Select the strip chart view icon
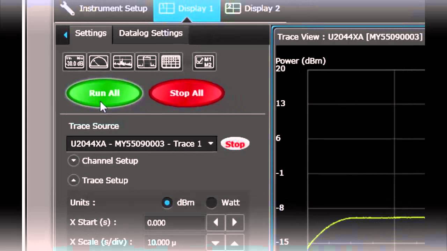Image resolution: width=447 pixels, height=251 pixels. coord(123,62)
